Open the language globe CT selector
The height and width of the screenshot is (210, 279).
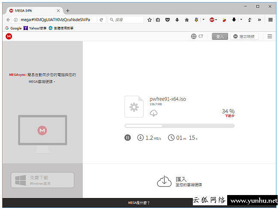[197, 36]
